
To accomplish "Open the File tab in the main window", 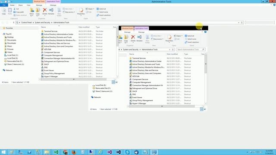I will 4,5.
